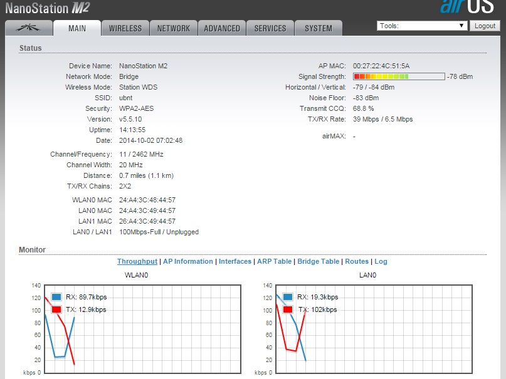The height and width of the screenshot is (379, 506).
Task: View the Log link
Action: coord(381,261)
